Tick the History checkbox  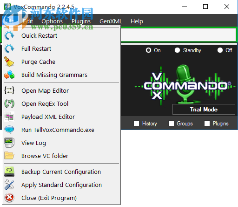coord(136,124)
